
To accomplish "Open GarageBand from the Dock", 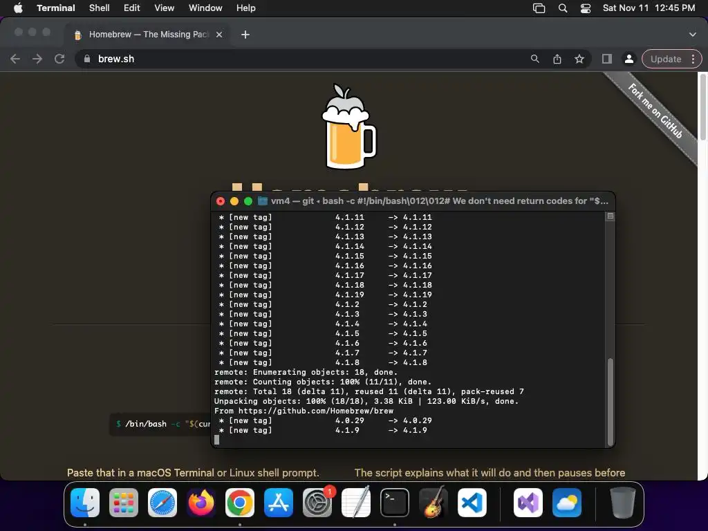I will pos(434,503).
